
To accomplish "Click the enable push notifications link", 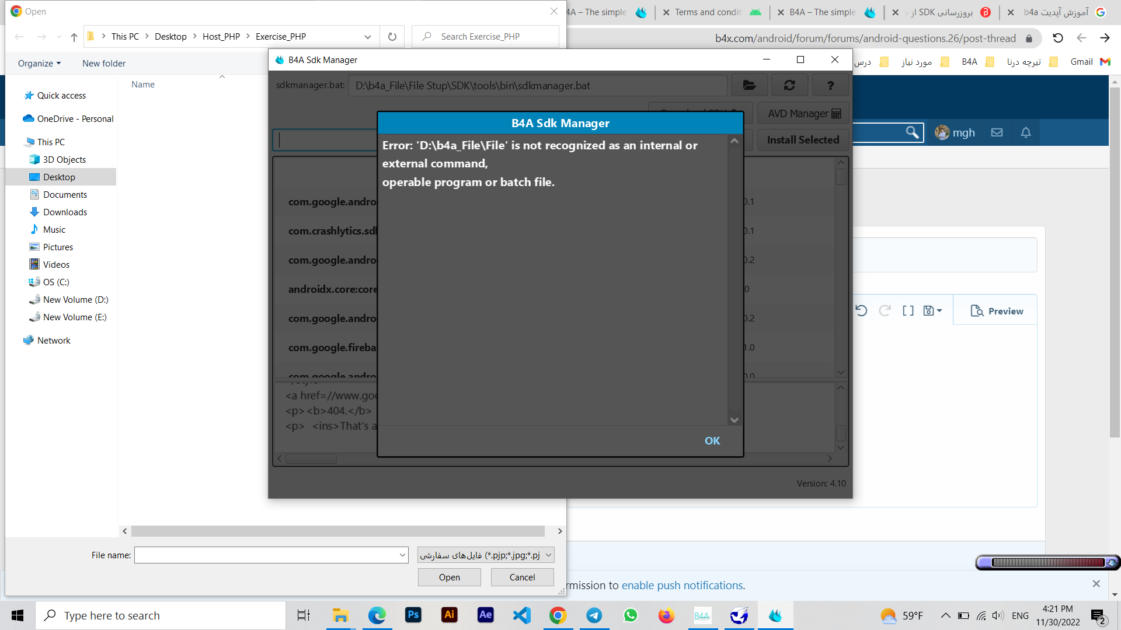I will coord(682,585).
